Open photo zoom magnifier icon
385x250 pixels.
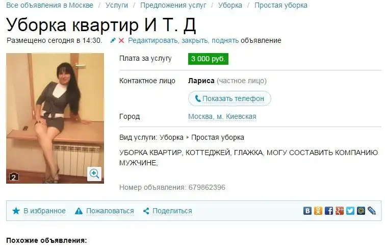(94, 174)
